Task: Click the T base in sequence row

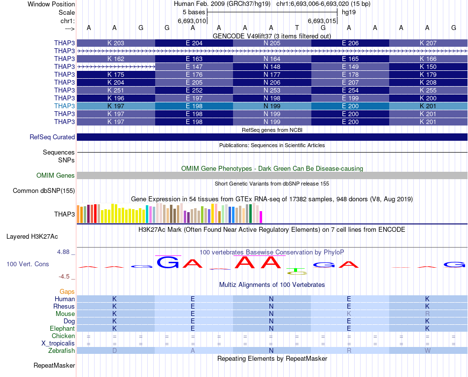Action: [x=297, y=28]
